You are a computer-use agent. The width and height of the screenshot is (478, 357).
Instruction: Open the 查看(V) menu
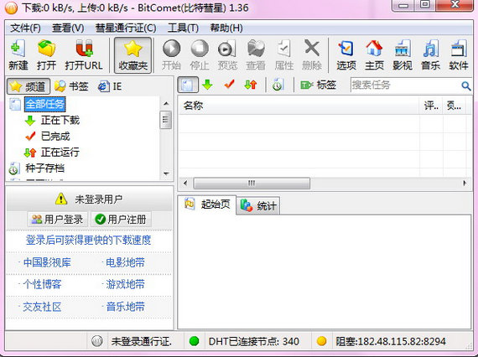point(68,28)
